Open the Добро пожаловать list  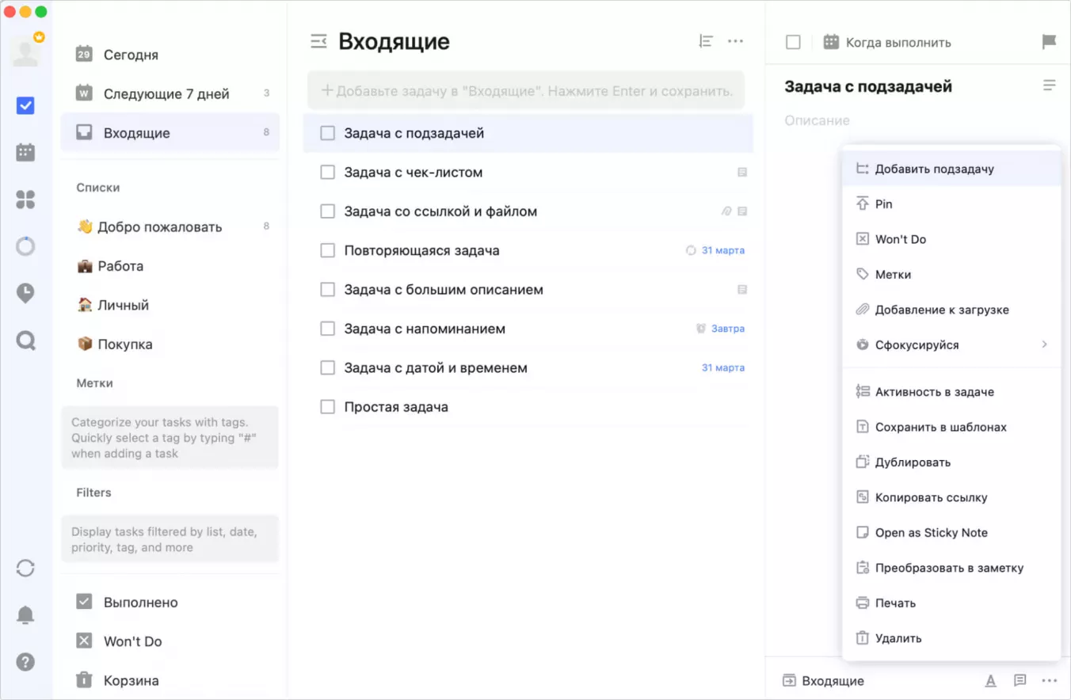pyautogui.click(x=170, y=226)
